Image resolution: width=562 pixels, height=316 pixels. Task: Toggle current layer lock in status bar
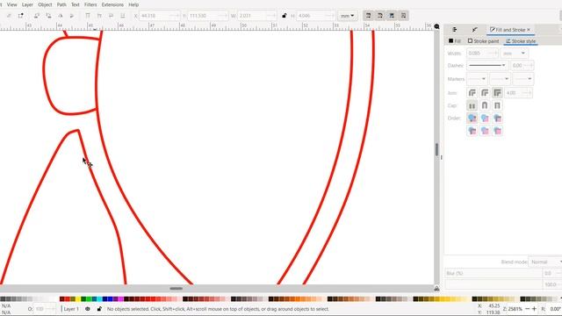click(99, 309)
